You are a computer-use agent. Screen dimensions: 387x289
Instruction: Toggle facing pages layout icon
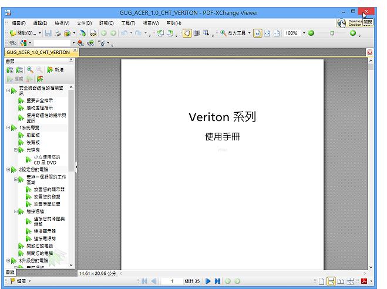click(x=341, y=281)
